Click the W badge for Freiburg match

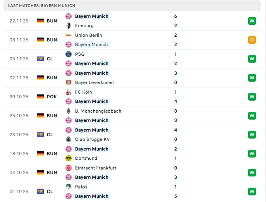pyautogui.click(x=252, y=21)
